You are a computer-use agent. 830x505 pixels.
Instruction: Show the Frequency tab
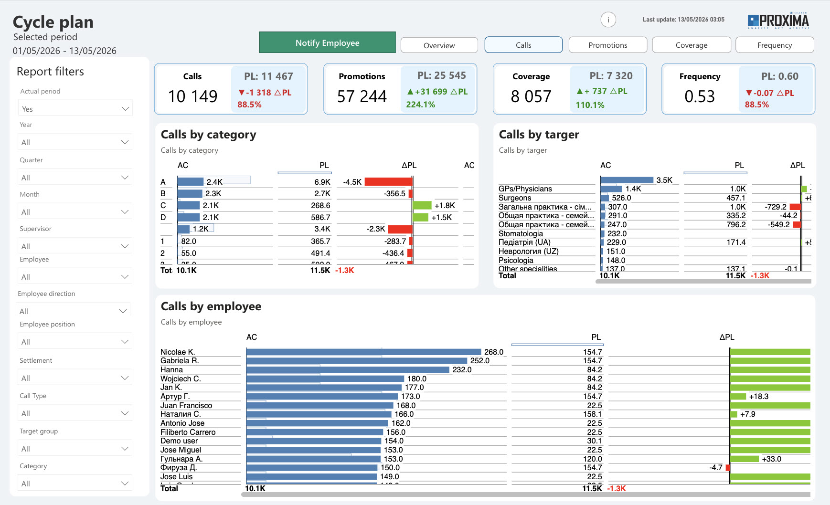pos(775,45)
